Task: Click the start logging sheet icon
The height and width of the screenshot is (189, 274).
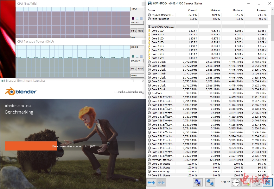Action: (x=247, y=182)
